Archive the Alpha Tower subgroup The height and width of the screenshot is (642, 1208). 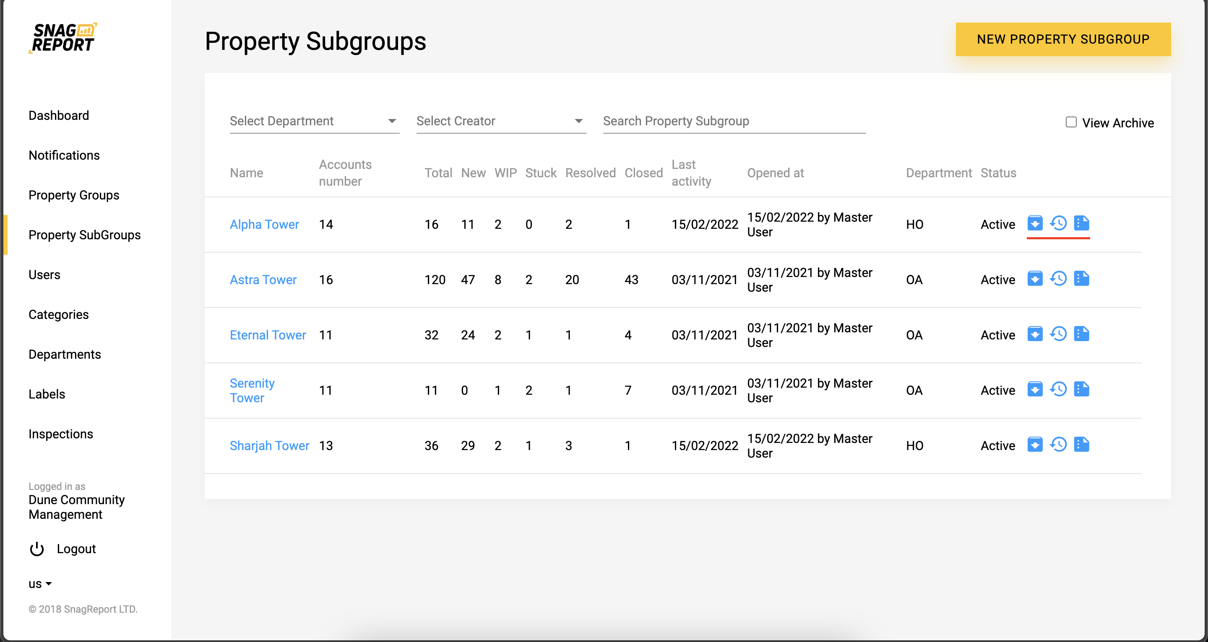[1035, 223]
